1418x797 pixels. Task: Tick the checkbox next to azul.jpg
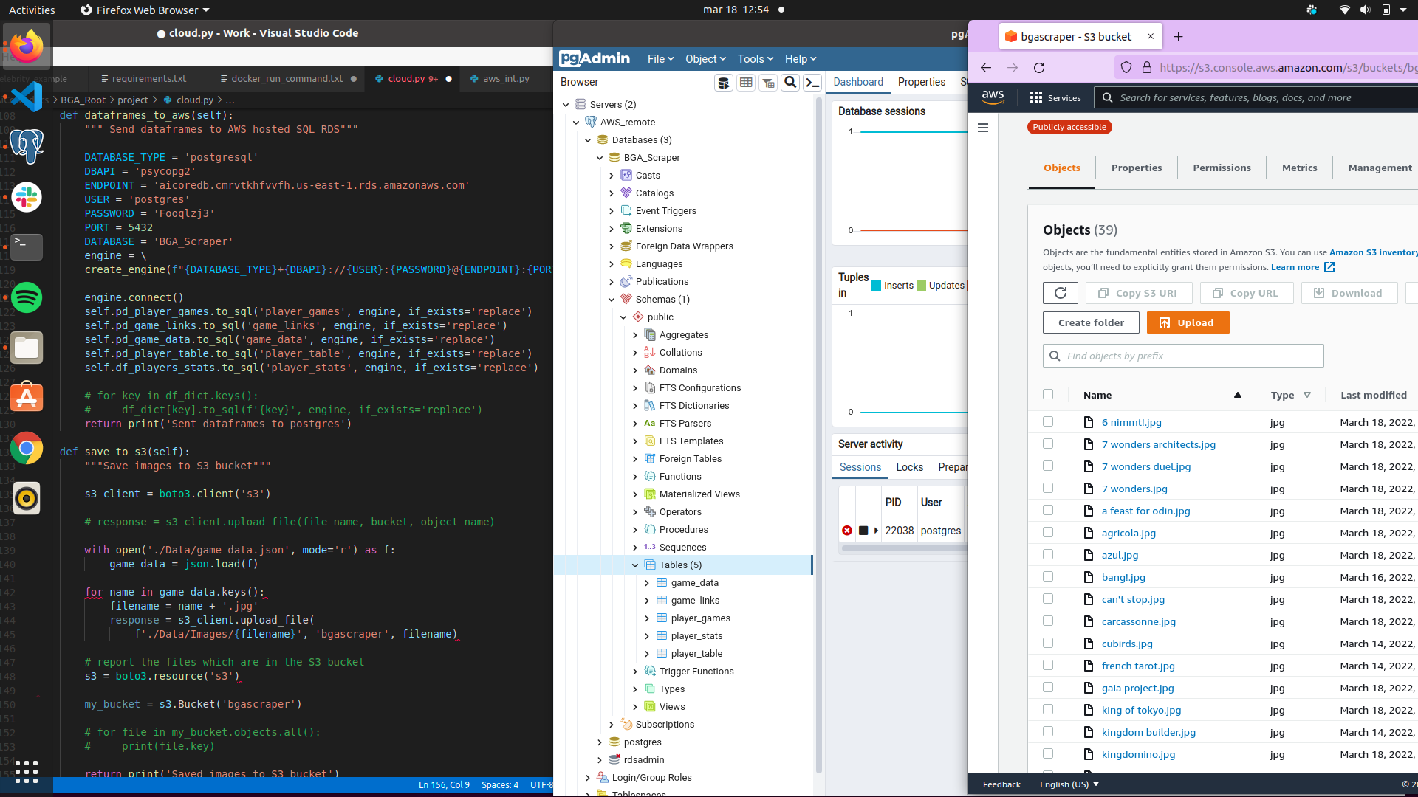pyautogui.click(x=1047, y=555)
